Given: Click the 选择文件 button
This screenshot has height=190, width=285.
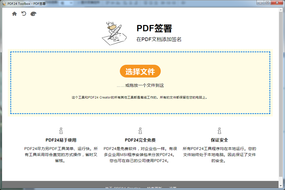Looking at the screenshot, I should point(140,71).
